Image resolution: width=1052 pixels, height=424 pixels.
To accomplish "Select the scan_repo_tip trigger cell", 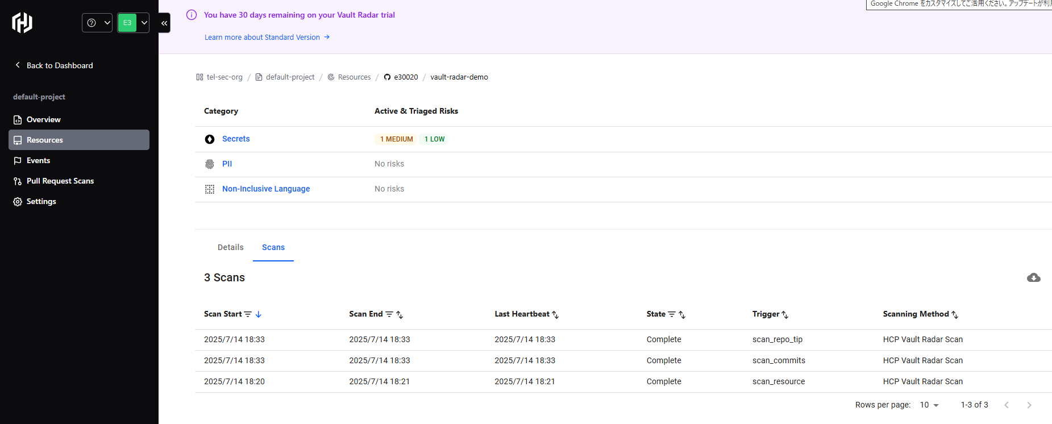I will point(777,339).
